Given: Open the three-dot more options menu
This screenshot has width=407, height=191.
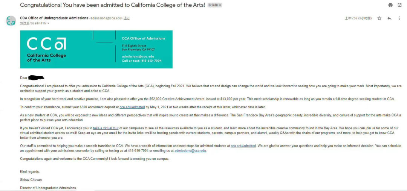Looking at the screenshot, I should click(399, 18).
